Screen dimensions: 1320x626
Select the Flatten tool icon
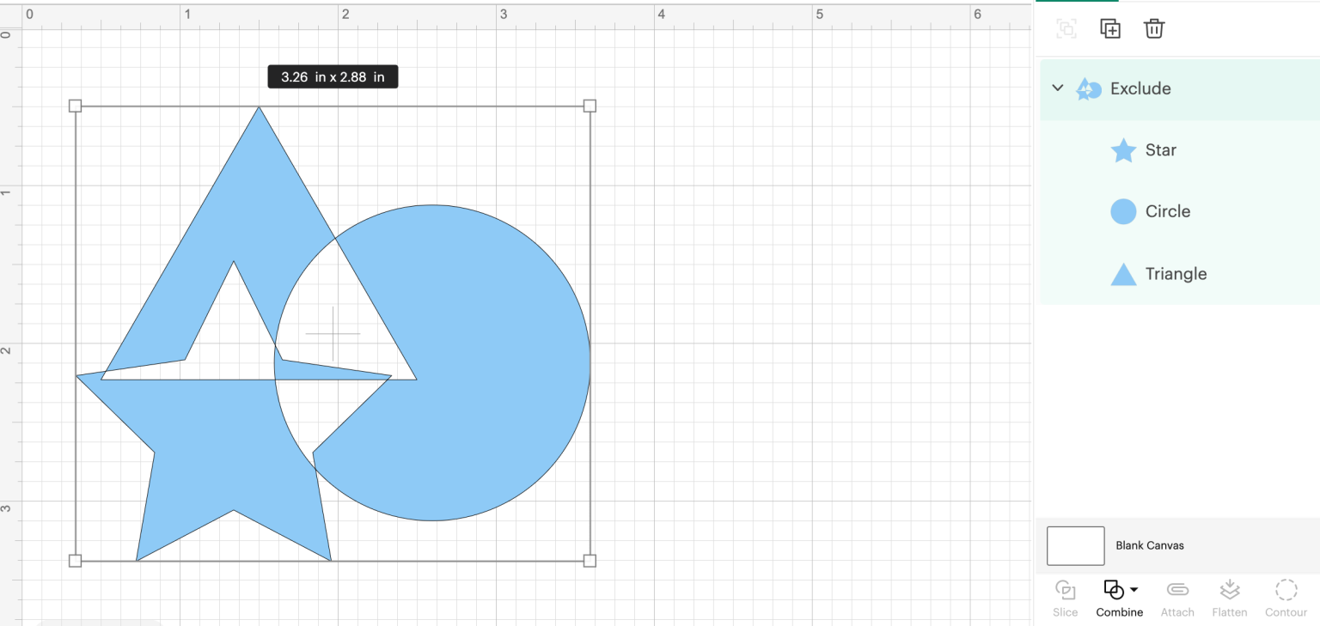point(1230,590)
